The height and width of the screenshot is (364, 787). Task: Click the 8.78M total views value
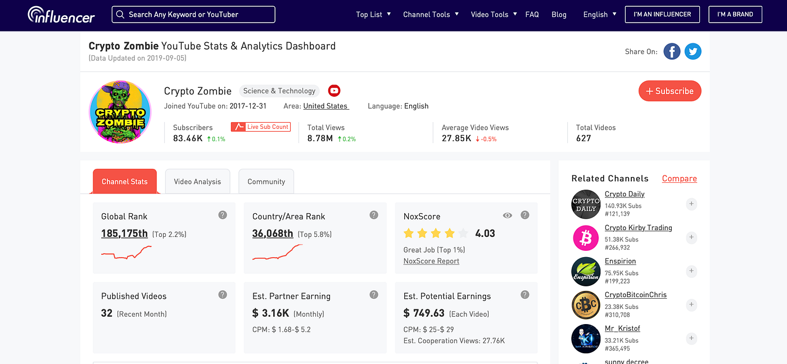tap(320, 138)
